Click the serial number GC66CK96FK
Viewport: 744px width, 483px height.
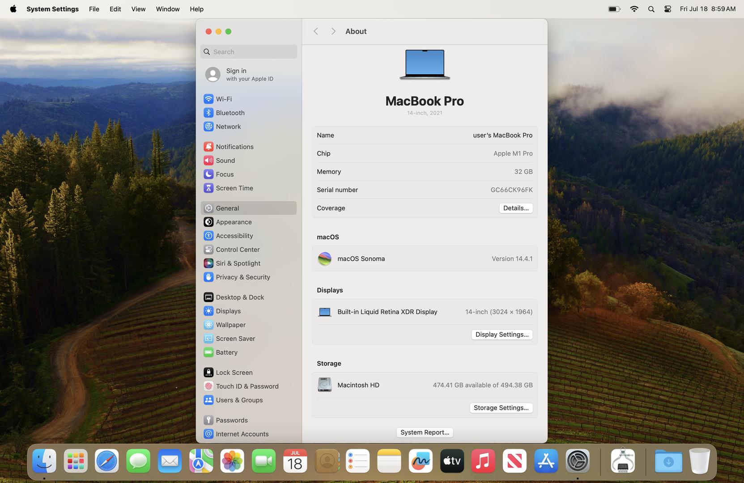(511, 190)
